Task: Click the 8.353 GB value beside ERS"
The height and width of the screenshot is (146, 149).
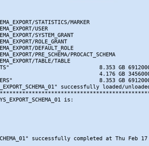Action: (112, 80)
